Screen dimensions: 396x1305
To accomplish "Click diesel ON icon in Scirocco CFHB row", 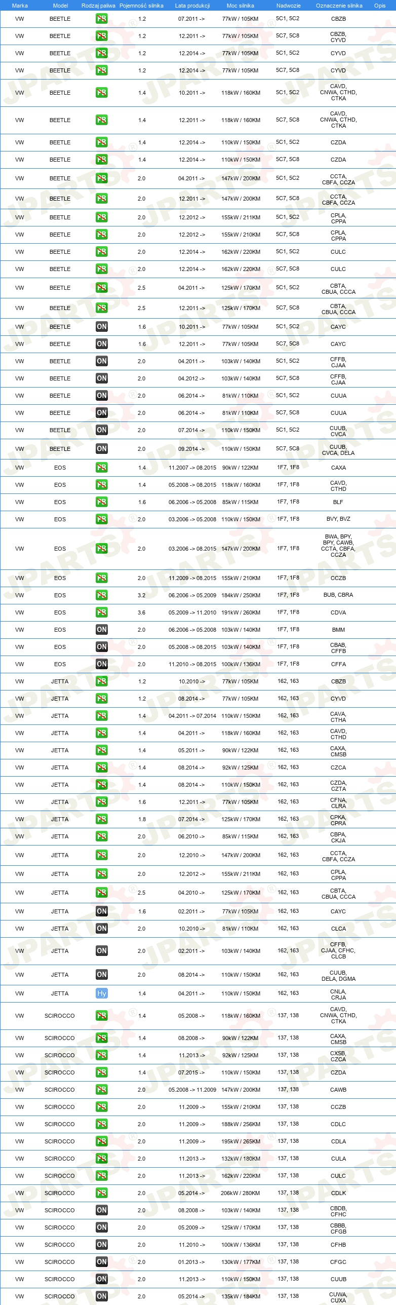I will coord(102,1245).
